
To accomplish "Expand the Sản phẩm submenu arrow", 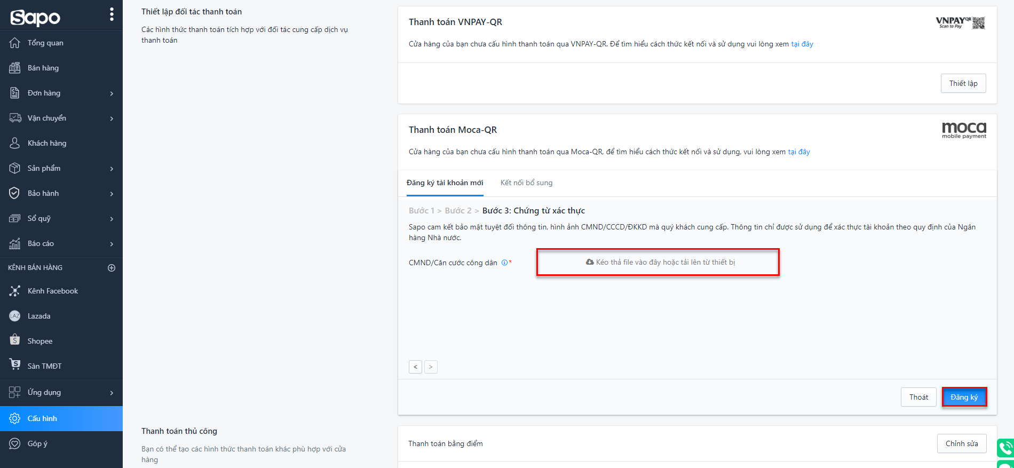I will click(x=112, y=169).
